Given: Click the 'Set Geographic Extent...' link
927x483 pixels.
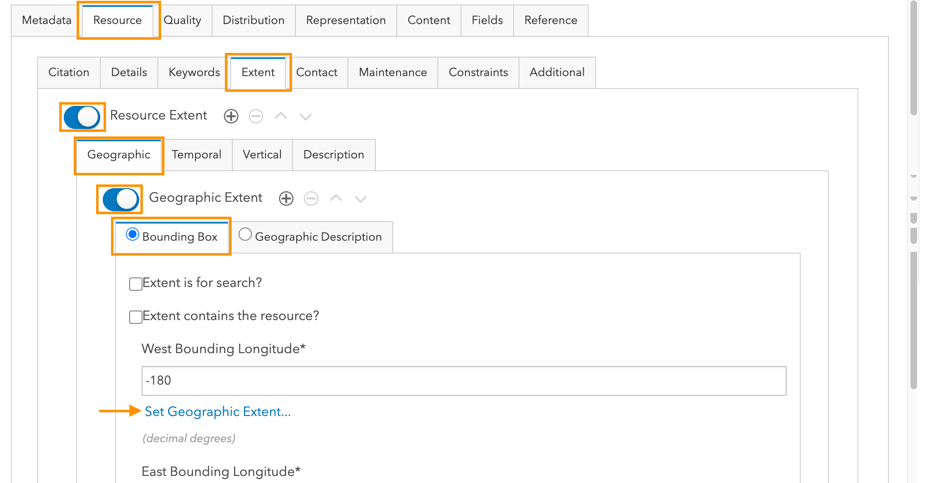Looking at the screenshot, I should (217, 412).
